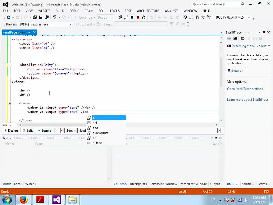Open the DOCTYPE XHTML5 dropdown
This screenshot has height=205, width=273.
tap(249, 17)
